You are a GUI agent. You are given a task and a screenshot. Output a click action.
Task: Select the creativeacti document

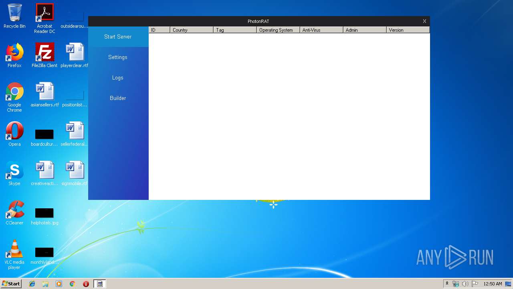click(x=44, y=174)
